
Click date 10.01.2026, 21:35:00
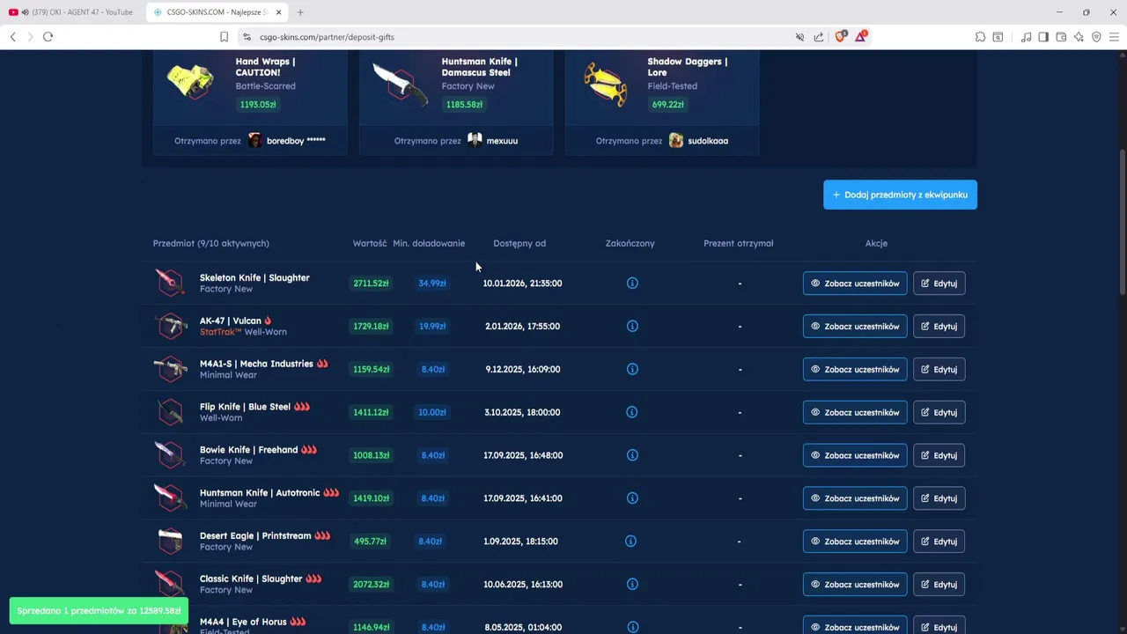522,284
